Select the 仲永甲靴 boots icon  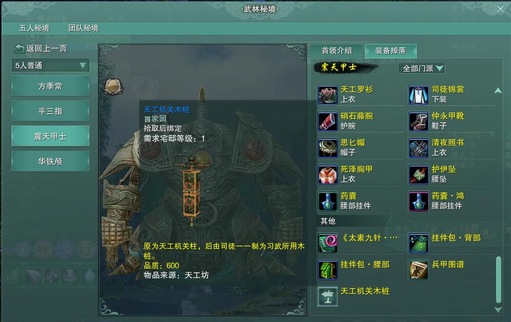[418, 121]
